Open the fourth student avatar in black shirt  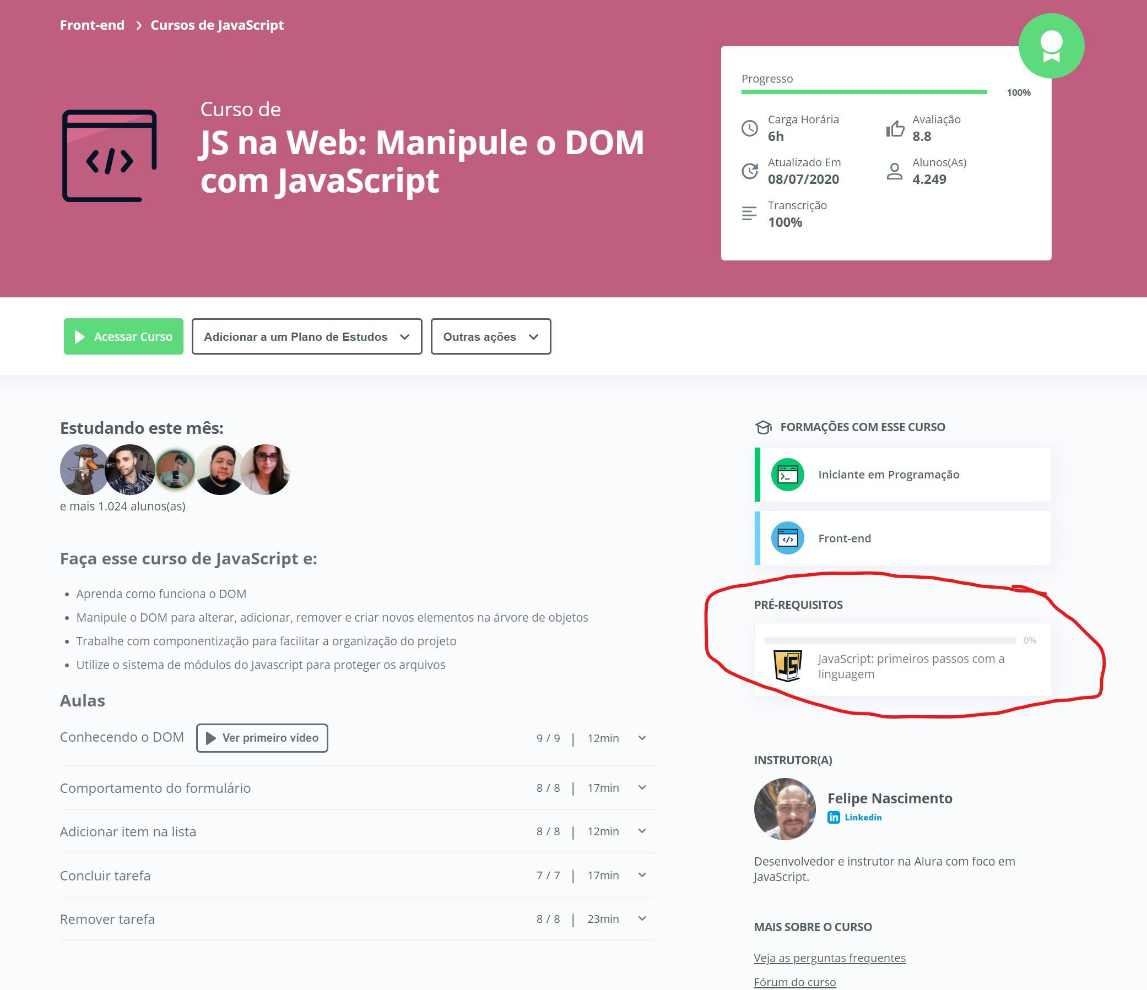point(220,470)
